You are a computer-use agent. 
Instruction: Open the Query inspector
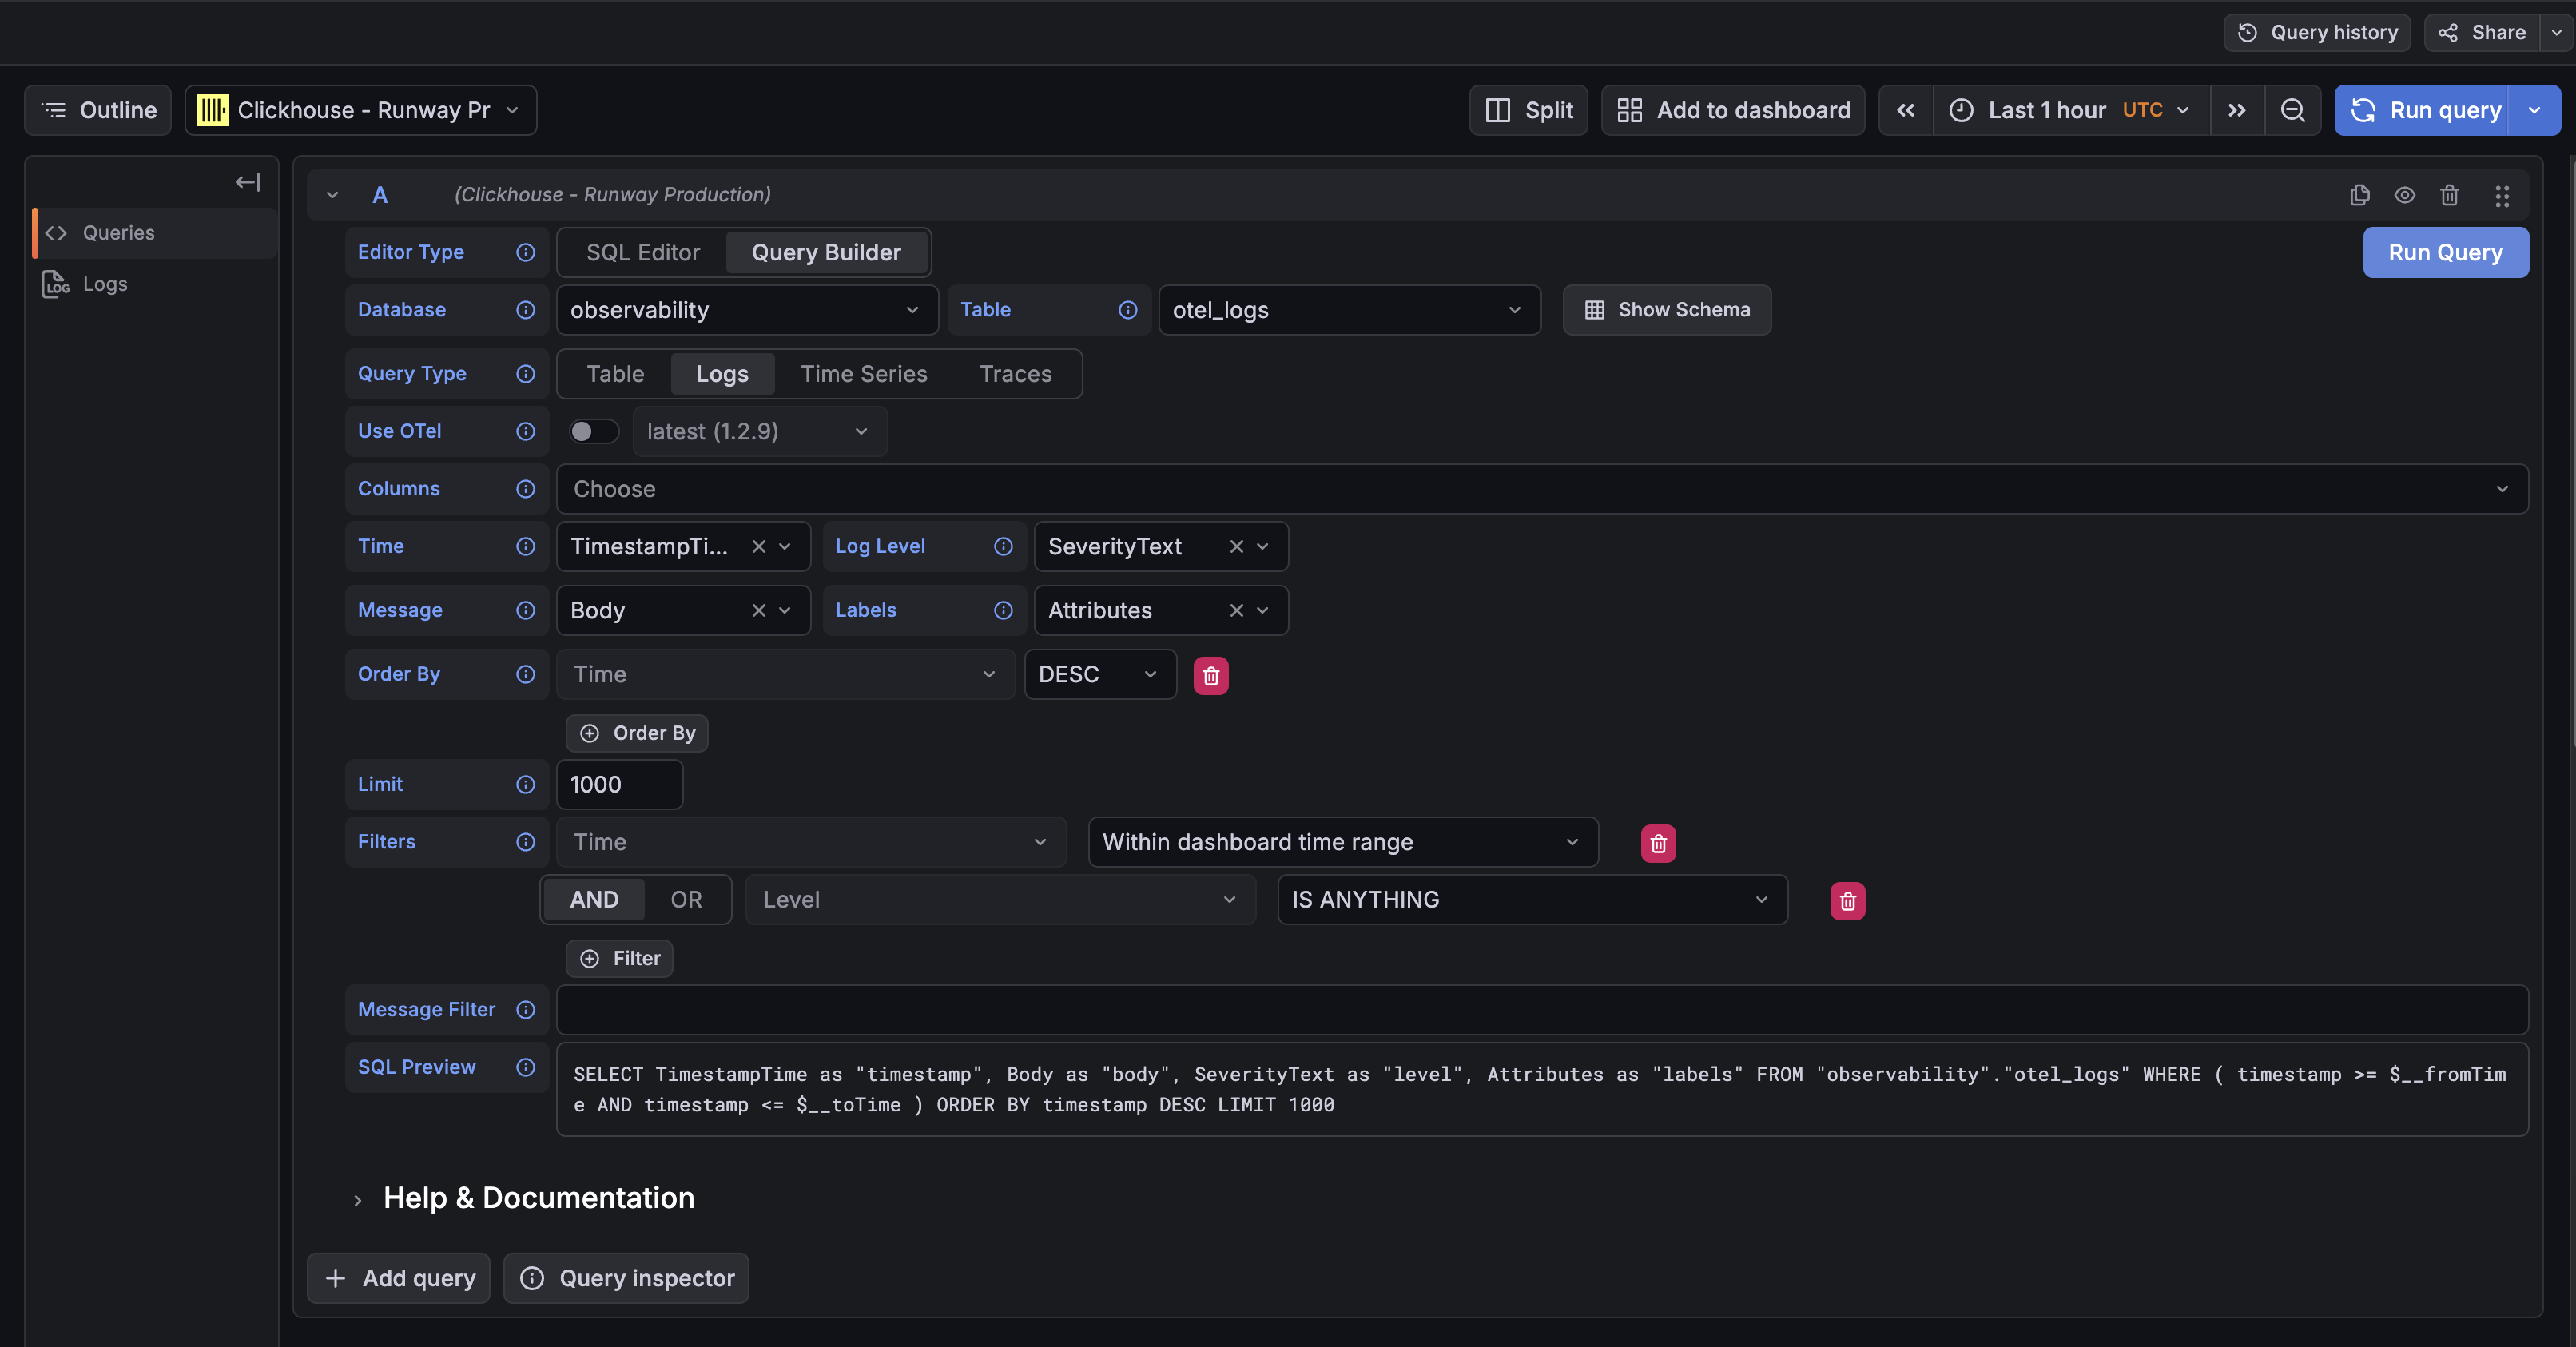[x=626, y=1277]
